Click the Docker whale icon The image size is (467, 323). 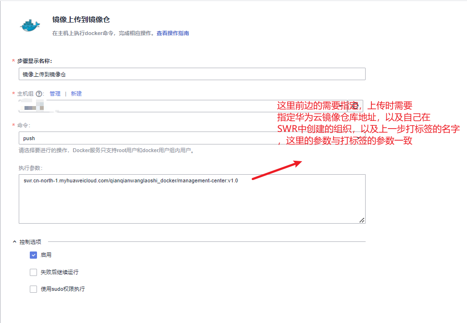[x=30, y=25]
